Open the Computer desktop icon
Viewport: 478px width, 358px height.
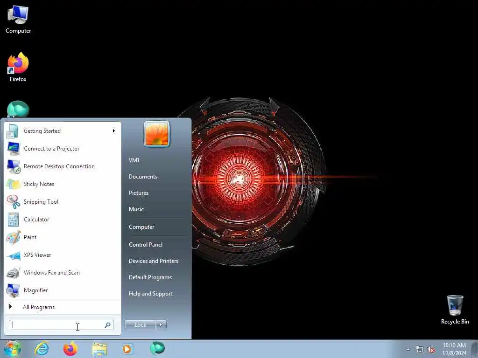[18, 19]
